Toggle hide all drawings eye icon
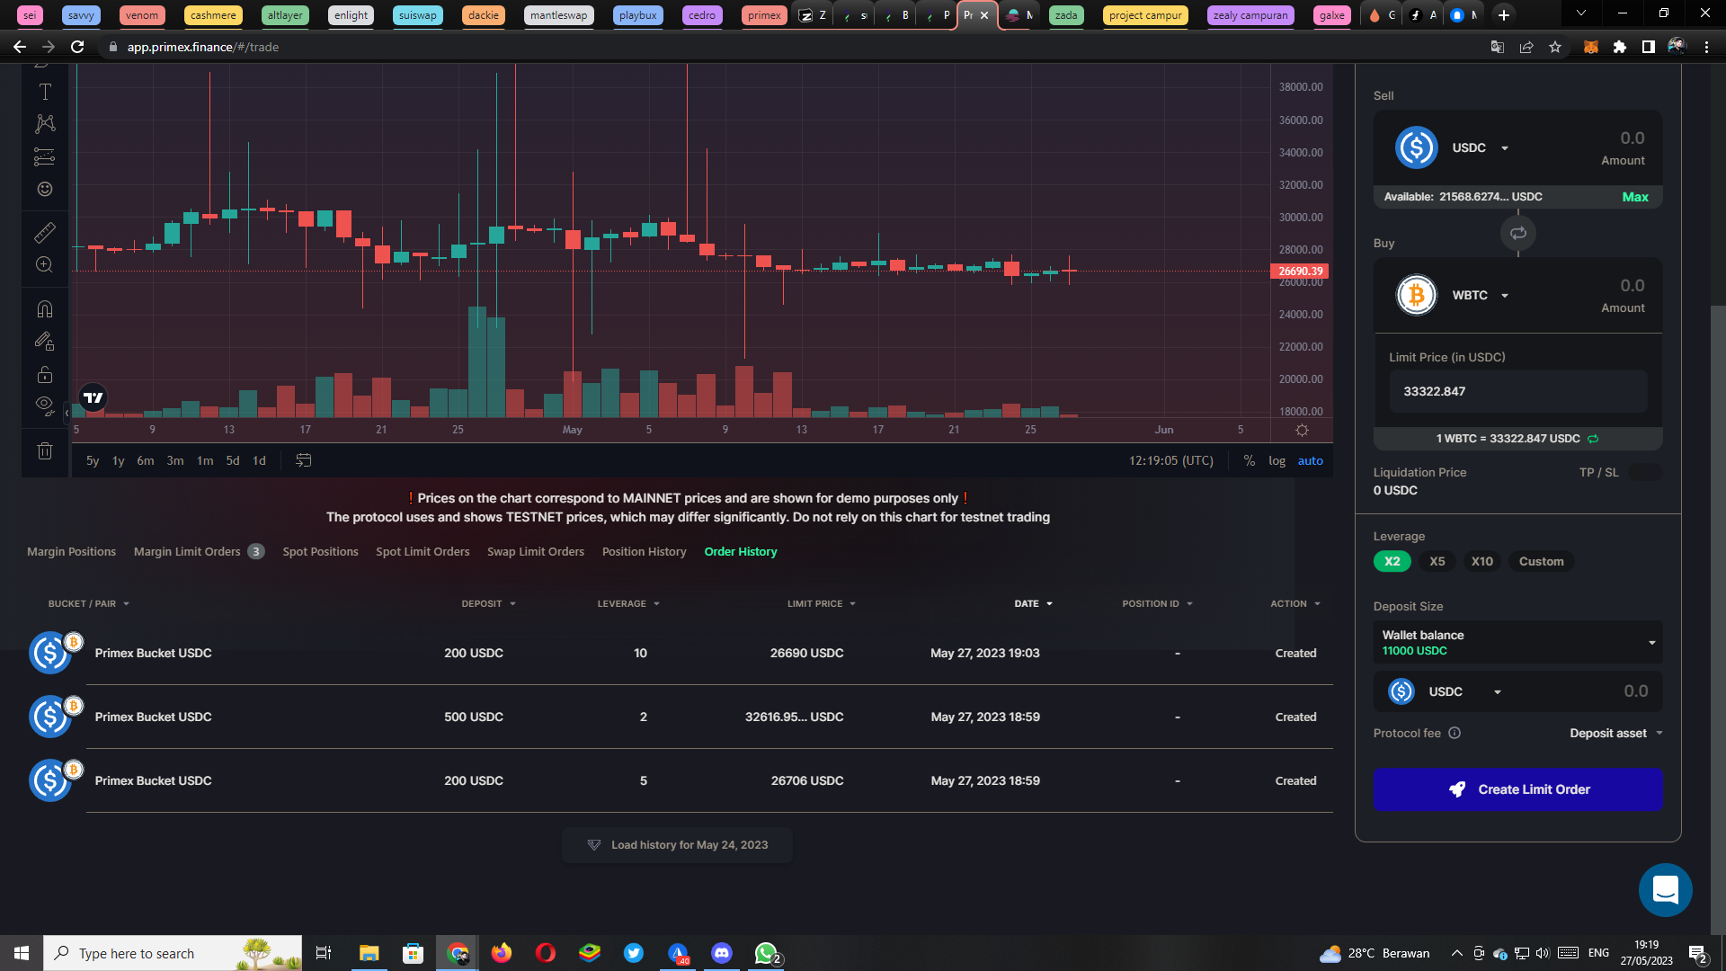This screenshot has height=971, width=1726. pyautogui.click(x=45, y=406)
